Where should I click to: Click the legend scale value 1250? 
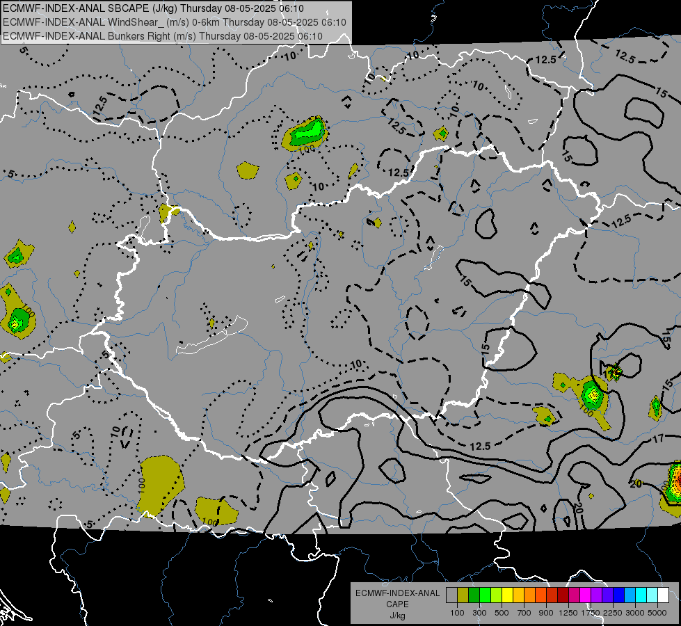568,613
